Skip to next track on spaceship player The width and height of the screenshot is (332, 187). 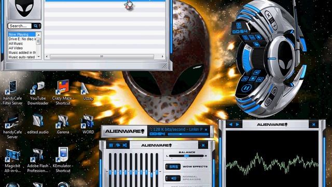click(x=260, y=79)
